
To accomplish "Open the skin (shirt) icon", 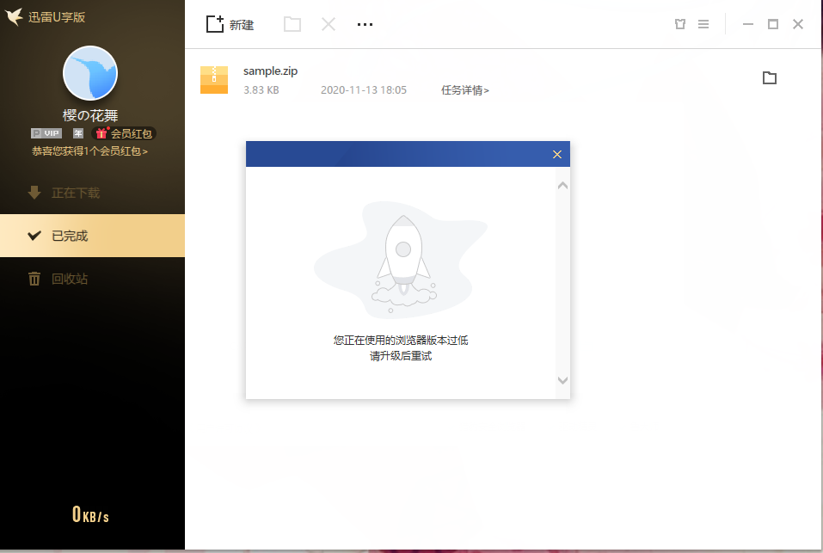I will coord(680,24).
